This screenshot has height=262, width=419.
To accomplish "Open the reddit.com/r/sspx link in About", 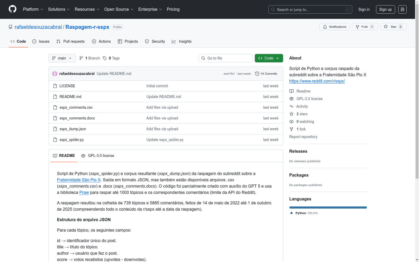I will (x=317, y=81).
